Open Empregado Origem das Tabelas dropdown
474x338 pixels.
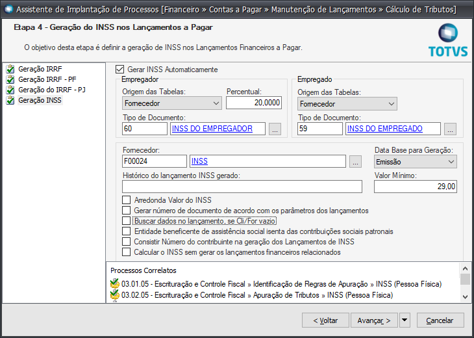tap(347, 104)
